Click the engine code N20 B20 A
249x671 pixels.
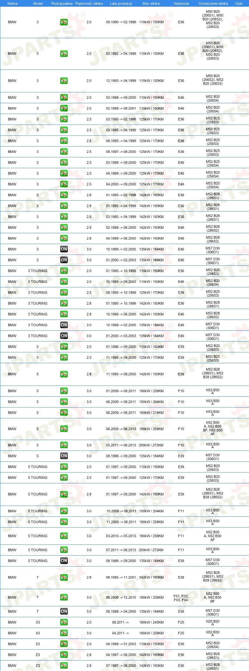(x=213, y=623)
